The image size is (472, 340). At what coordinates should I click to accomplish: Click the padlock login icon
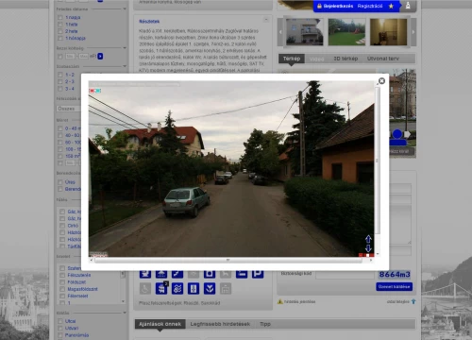click(x=319, y=6)
